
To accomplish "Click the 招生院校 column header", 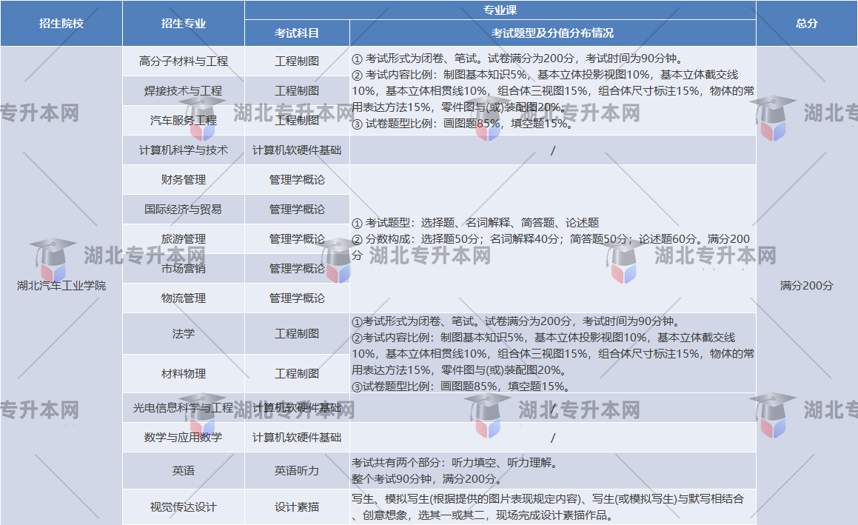I will point(61,24).
